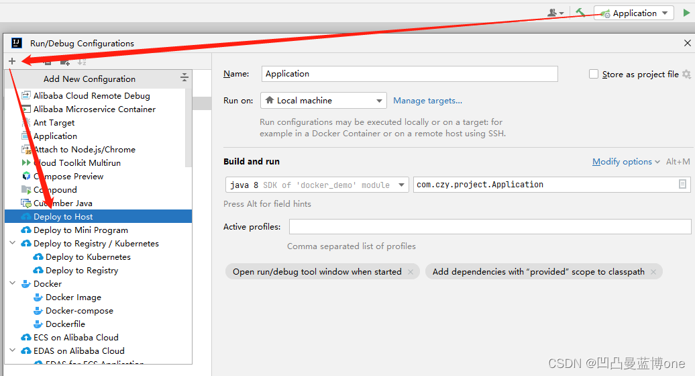Click into the Name field
695x376 pixels.
pyautogui.click(x=409, y=74)
